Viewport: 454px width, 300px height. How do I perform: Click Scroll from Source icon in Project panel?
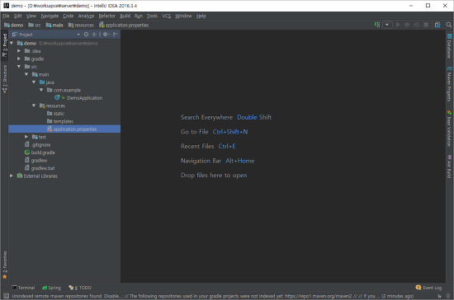[86, 35]
